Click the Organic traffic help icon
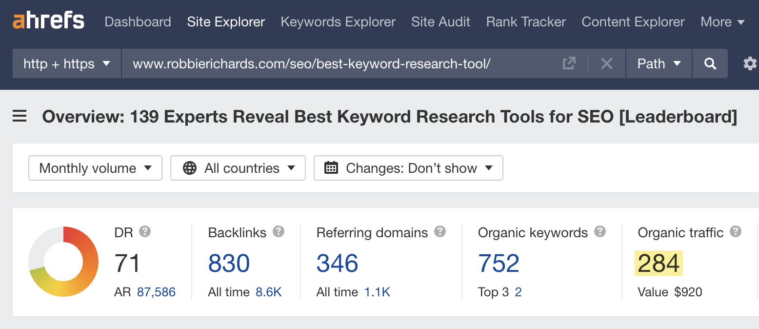Image resolution: width=759 pixels, height=329 pixels. pos(735,232)
